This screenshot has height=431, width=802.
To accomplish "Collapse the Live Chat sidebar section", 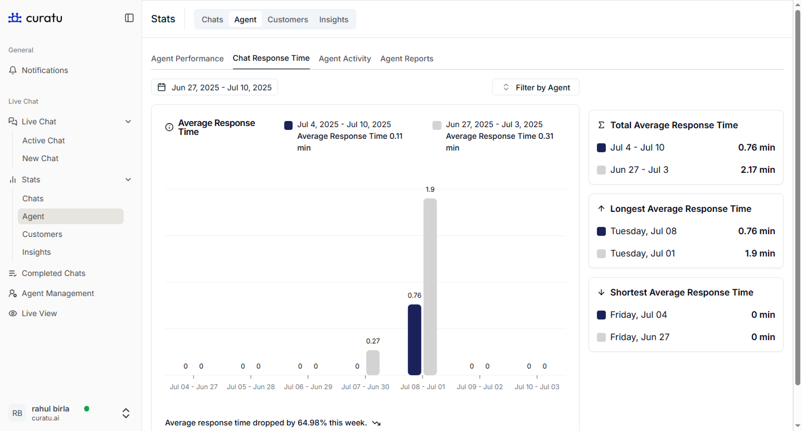I will coord(128,122).
